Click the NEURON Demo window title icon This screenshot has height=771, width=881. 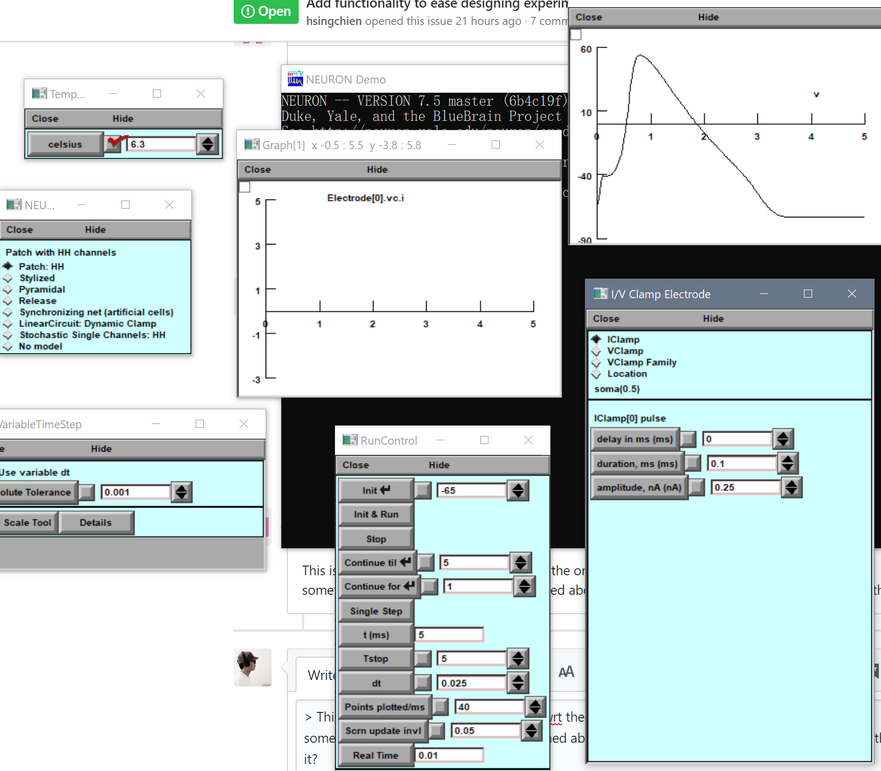[295, 79]
